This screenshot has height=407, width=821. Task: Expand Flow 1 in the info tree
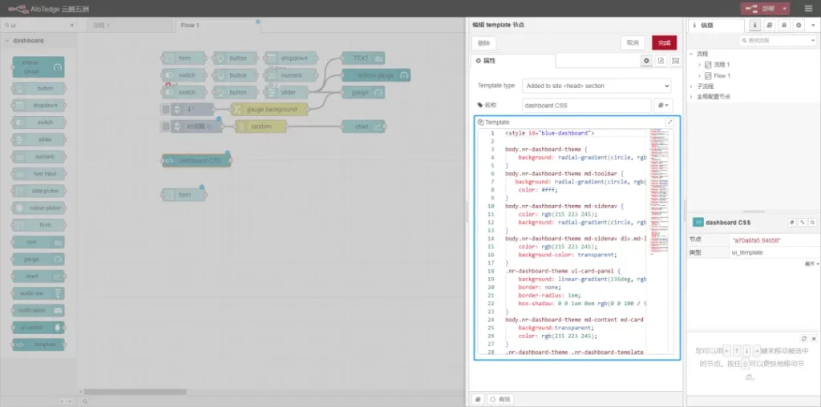click(x=700, y=76)
